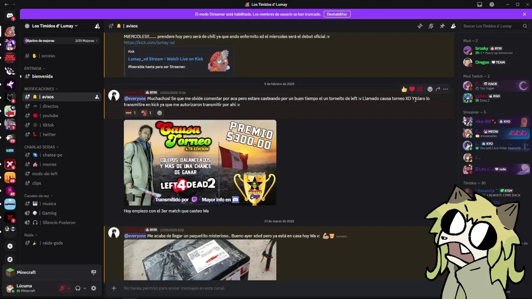Open notification settings bell-slash icon in header
Image resolution: width=532 pixels, height=299 pixels.
tap(431, 26)
